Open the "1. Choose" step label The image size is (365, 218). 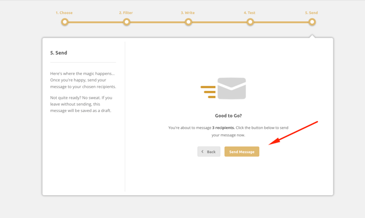click(64, 13)
